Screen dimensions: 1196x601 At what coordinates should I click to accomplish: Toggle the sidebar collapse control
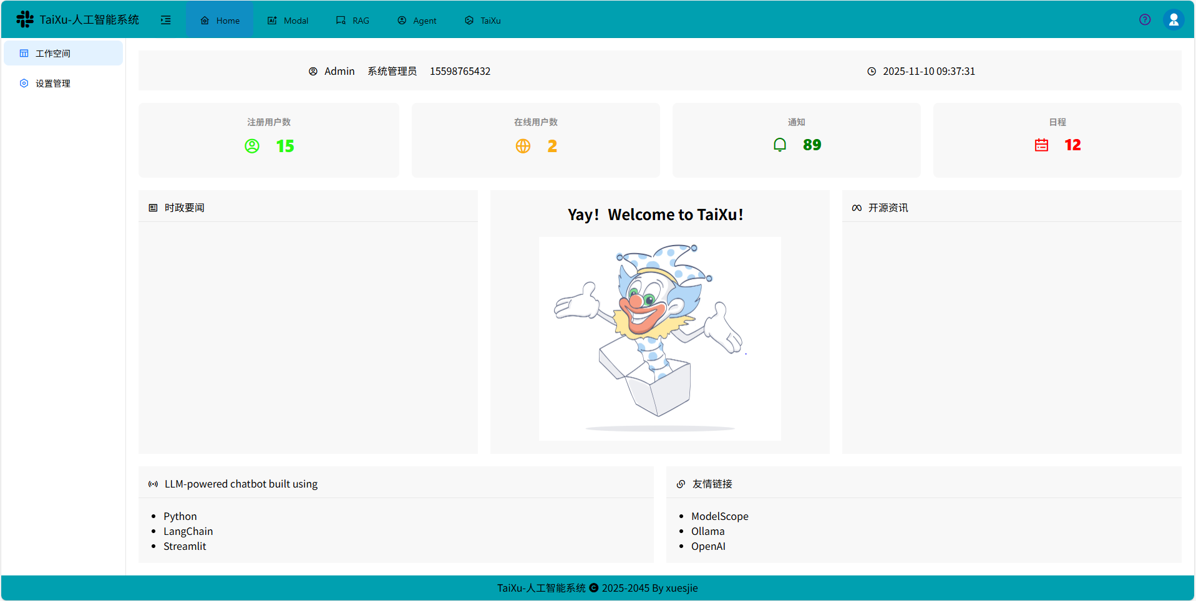165,19
